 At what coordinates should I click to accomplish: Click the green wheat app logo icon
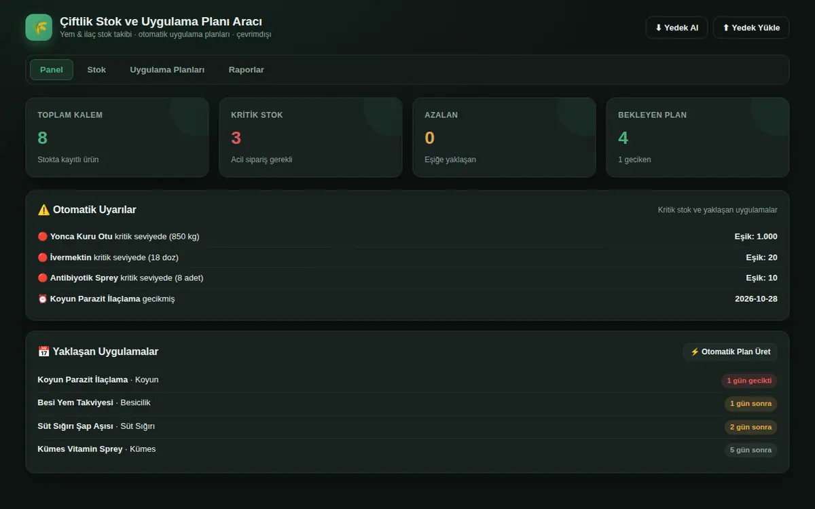tap(39, 28)
